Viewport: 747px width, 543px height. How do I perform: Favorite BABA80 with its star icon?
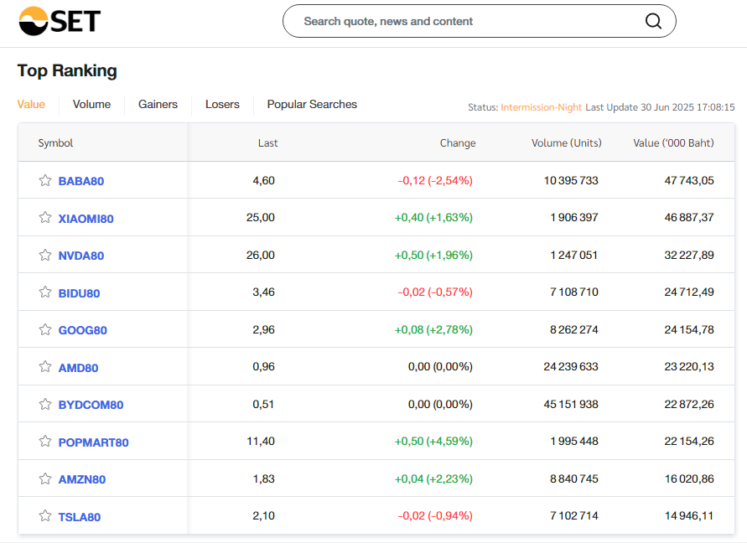[x=45, y=180]
